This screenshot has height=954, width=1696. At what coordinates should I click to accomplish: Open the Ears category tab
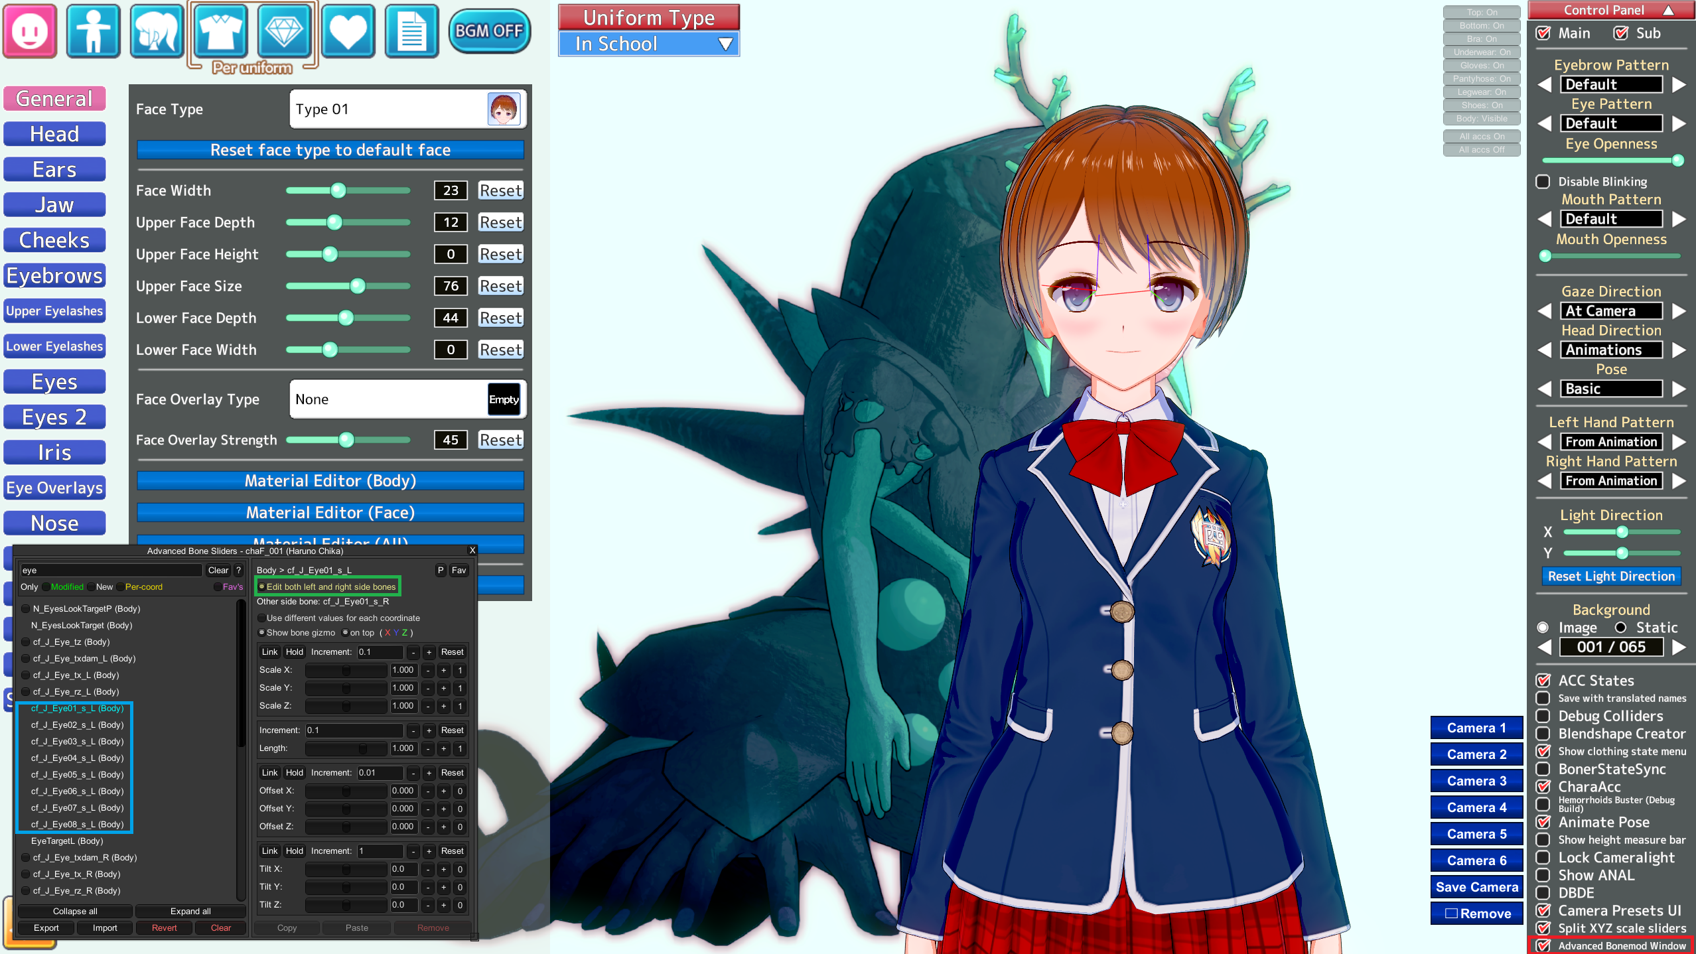click(x=54, y=169)
